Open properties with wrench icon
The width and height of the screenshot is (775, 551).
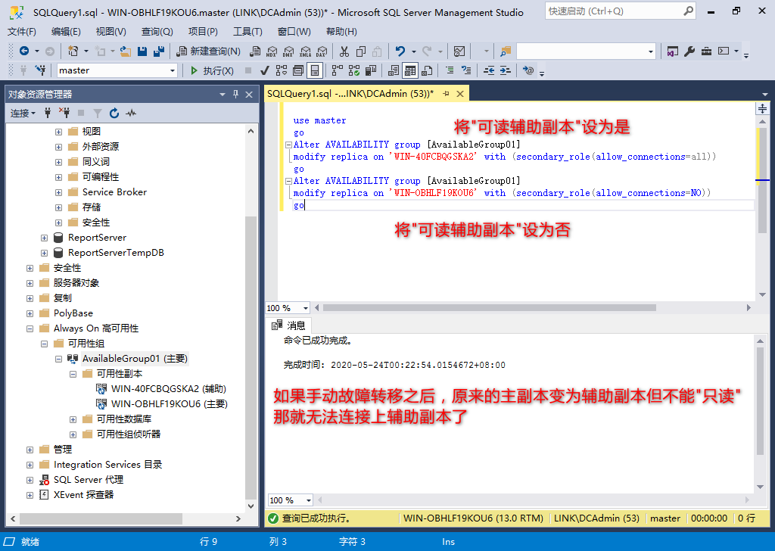click(689, 51)
